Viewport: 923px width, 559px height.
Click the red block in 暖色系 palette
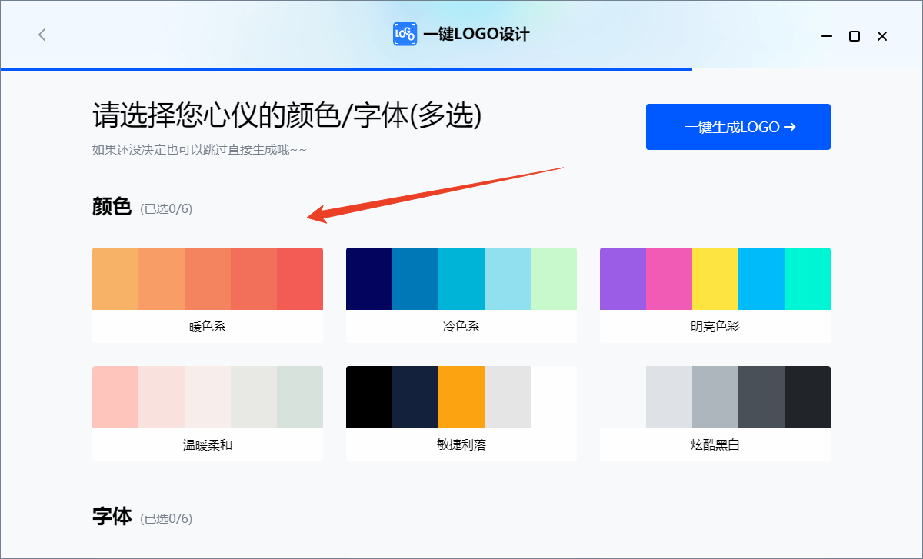point(300,278)
